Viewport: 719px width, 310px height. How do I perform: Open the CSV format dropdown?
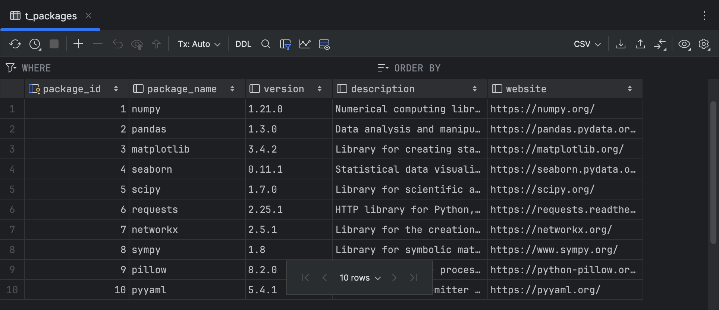(x=587, y=44)
